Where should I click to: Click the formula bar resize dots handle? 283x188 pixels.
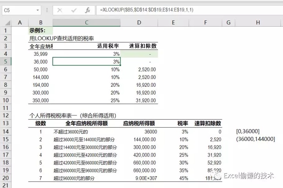(47, 10)
